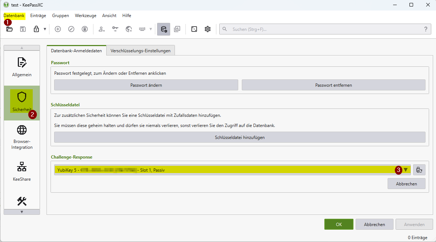Image resolution: width=436 pixels, height=242 pixels.
Task: Select the Browser-Integration settings category
Action: tap(22, 138)
